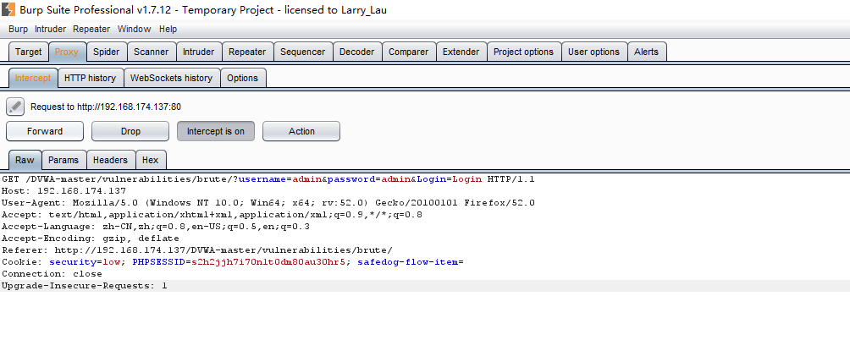Switch to the Headers view tab
The image size is (850, 351).
click(x=110, y=160)
